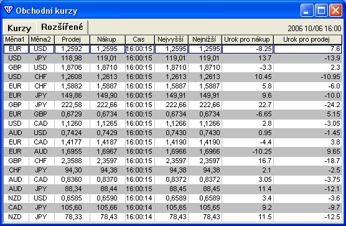
Task: Select the Prodej value 222,58
Action: click(x=72, y=105)
